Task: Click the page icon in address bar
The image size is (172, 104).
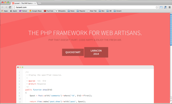Action: (14, 7)
